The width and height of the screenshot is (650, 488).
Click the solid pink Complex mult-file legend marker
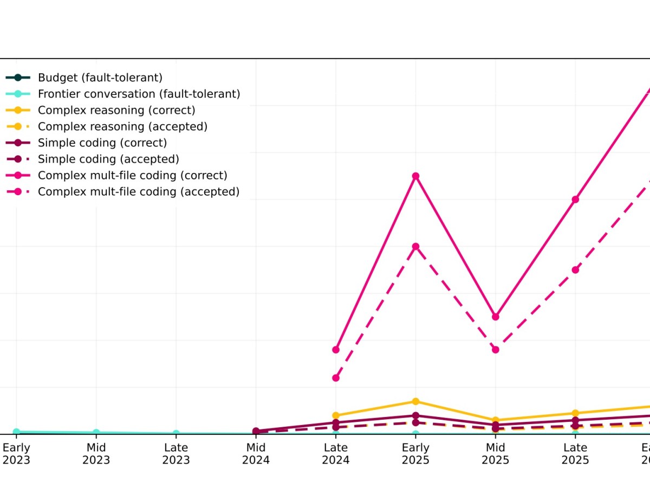pos(18,175)
